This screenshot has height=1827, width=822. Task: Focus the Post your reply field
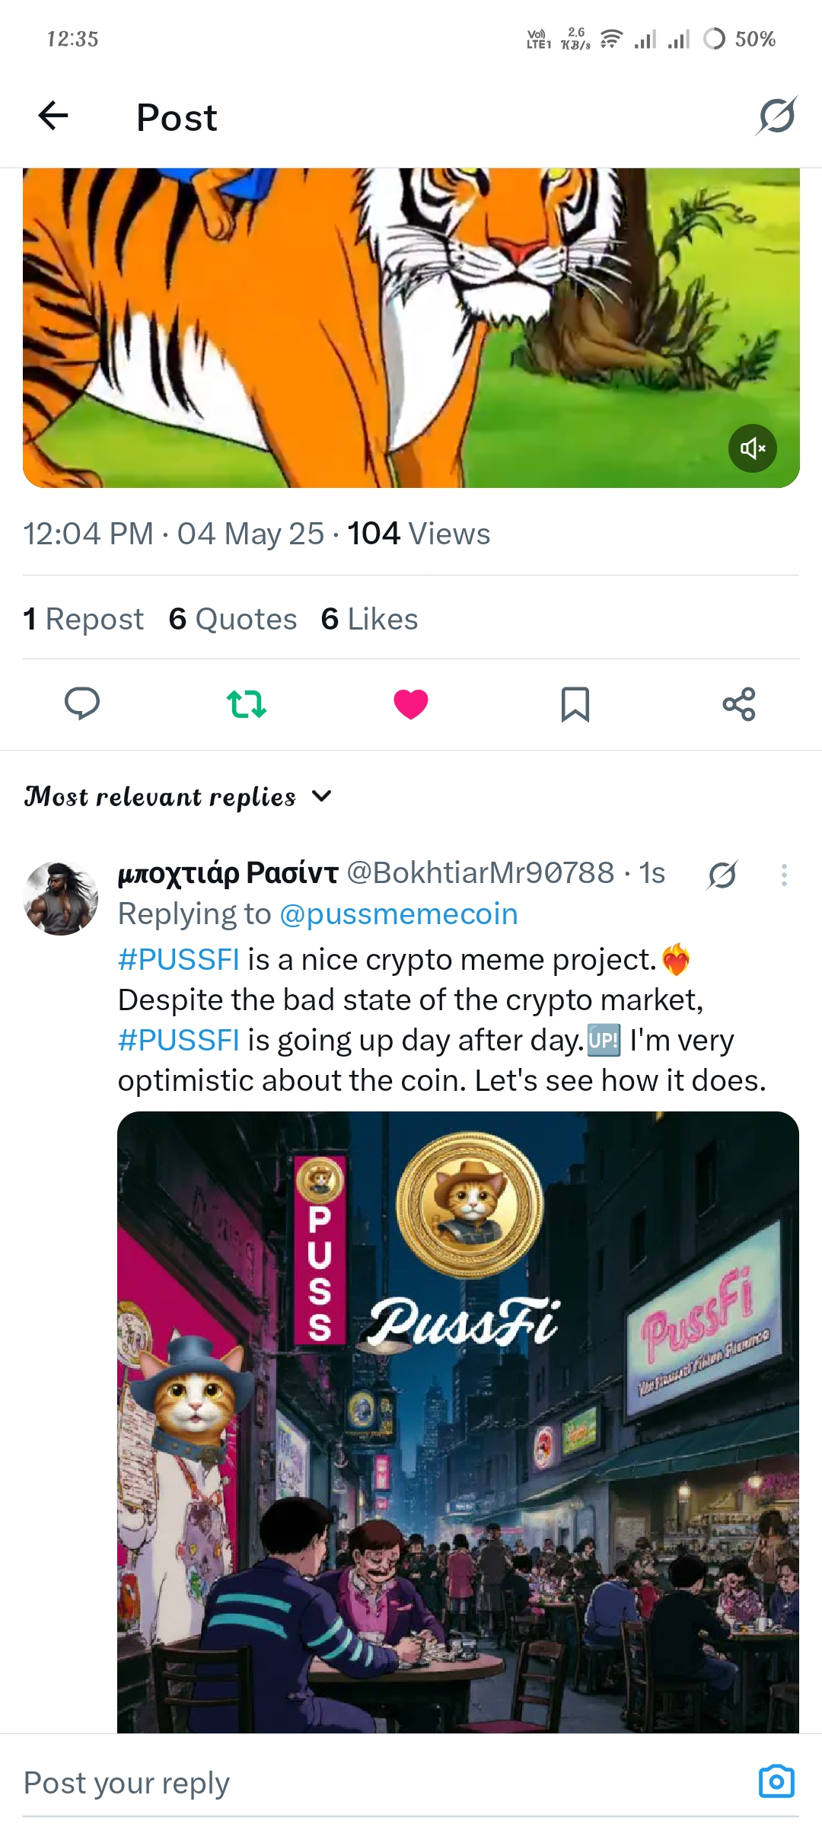click(381, 1783)
